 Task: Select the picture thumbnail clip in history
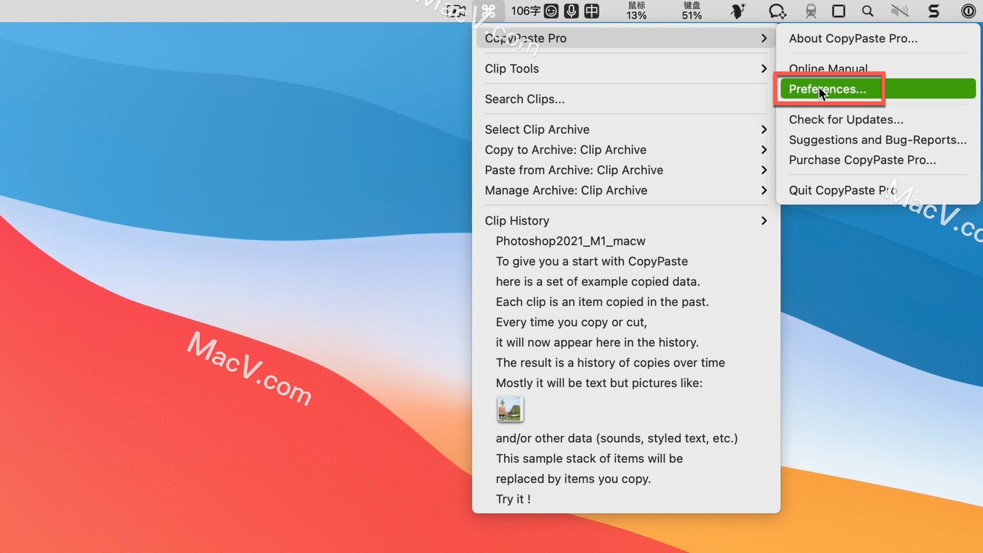[x=510, y=410]
